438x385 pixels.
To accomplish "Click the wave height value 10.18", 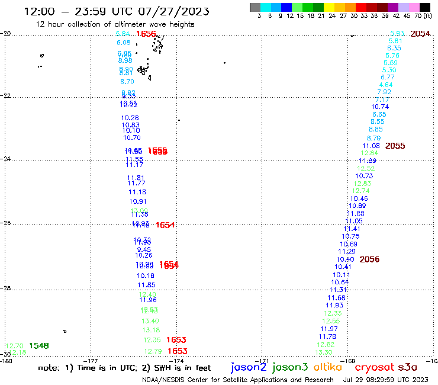I will point(146,275).
